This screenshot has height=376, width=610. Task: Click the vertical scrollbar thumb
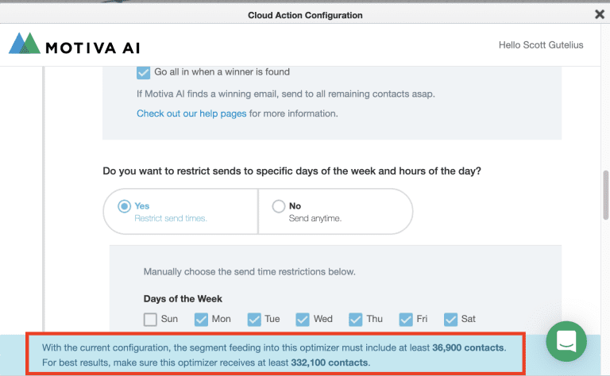(x=605, y=193)
